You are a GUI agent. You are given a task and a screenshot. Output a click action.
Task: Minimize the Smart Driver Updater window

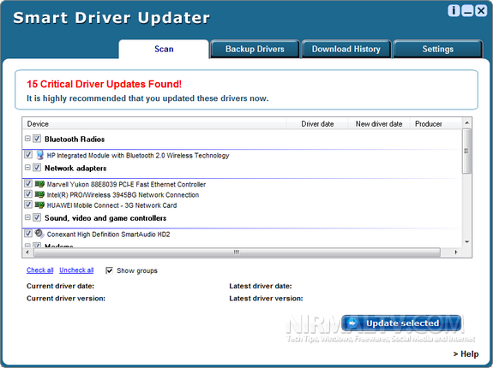click(x=467, y=10)
